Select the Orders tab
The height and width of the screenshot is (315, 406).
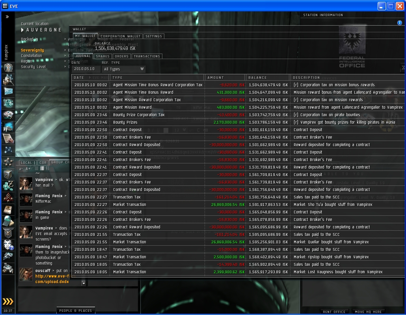121,56
